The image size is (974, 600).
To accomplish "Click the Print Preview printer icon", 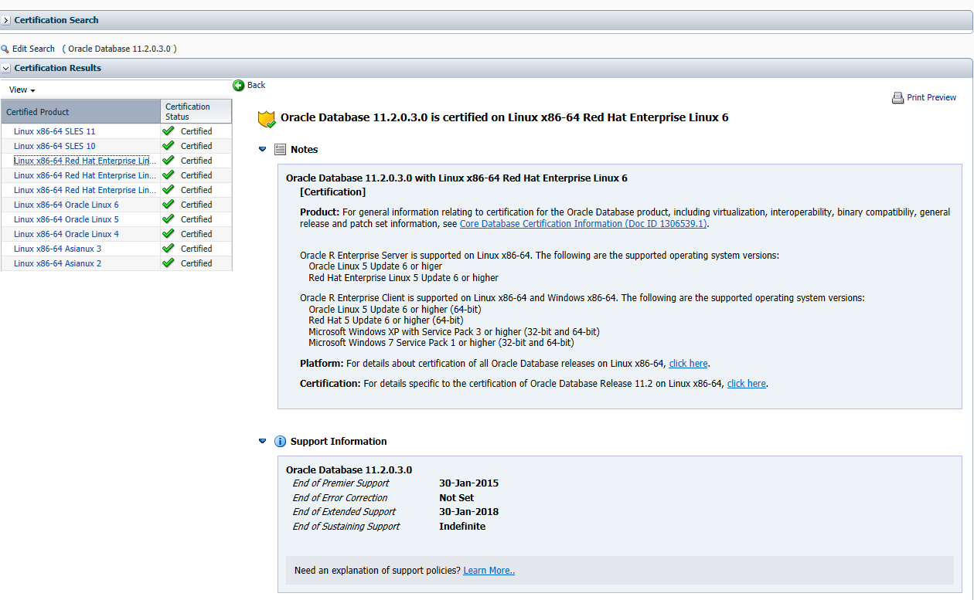I will point(897,98).
